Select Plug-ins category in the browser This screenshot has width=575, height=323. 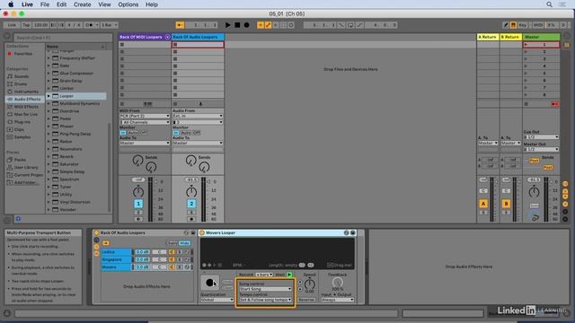click(22, 122)
